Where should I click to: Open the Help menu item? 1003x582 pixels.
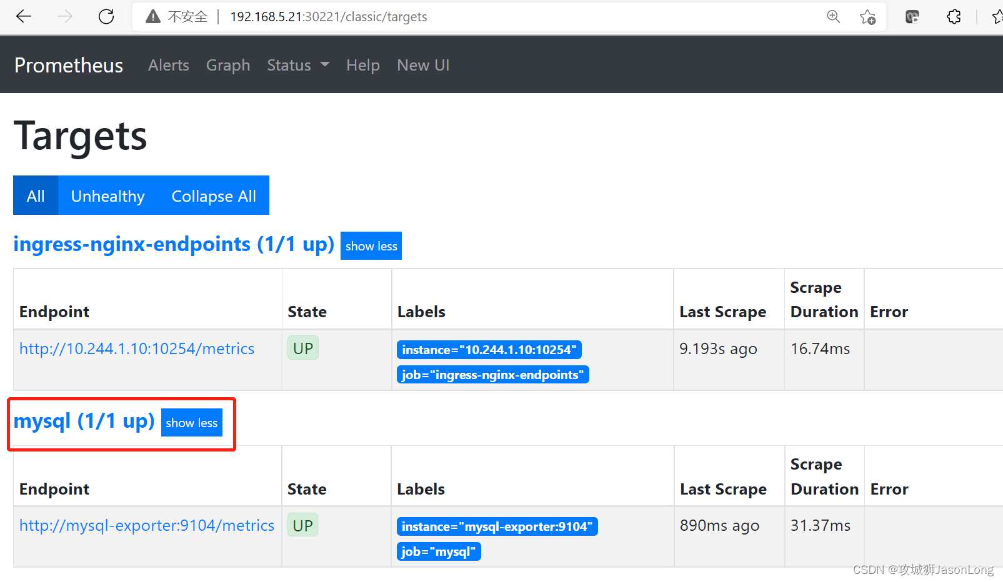pyautogui.click(x=363, y=65)
